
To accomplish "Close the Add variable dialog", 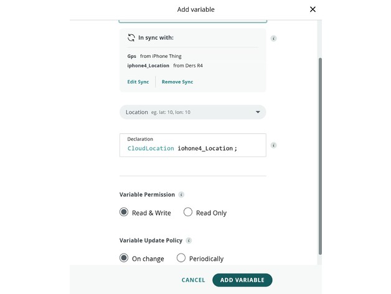I will coord(313,9).
